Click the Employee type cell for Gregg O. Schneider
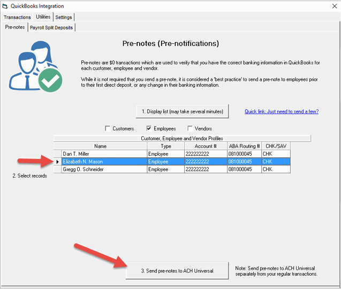This screenshot has width=341, height=289. click(x=166, y=169)
